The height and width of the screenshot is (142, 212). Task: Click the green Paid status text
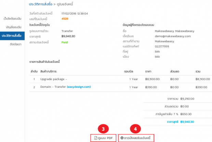point(65,42)
